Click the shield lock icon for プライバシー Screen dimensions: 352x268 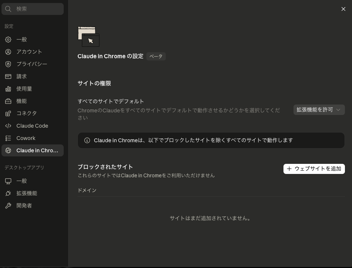8,64
